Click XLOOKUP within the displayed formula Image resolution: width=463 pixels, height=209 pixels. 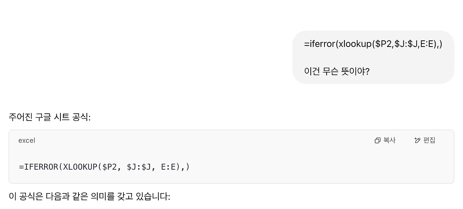pyautogui.click(x=80, y=167)
